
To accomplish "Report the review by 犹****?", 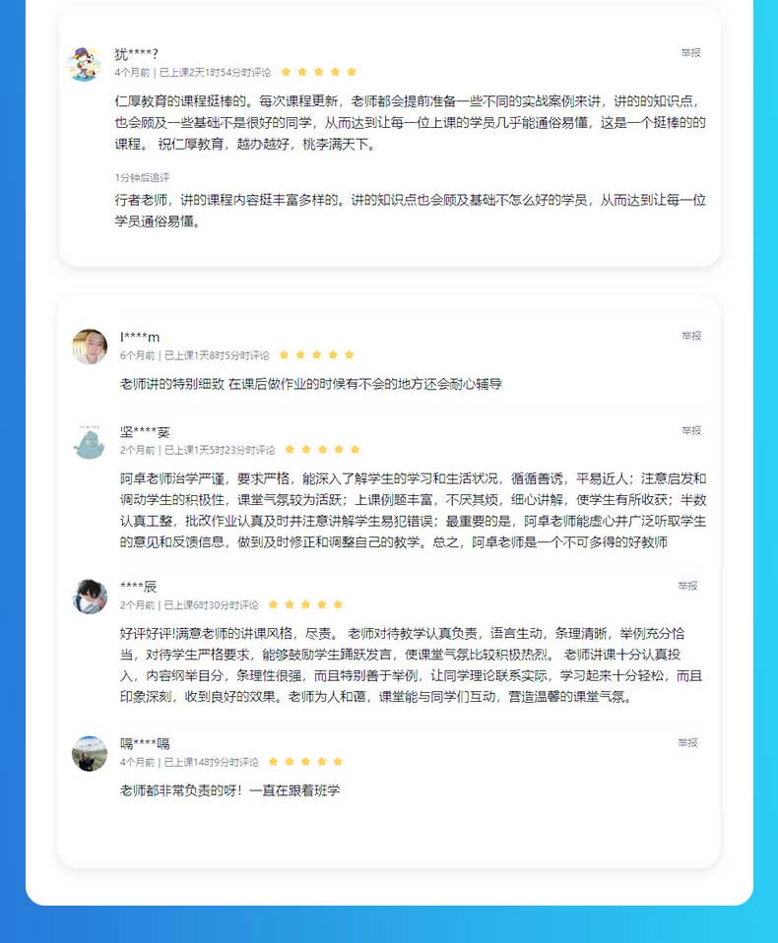I will (690, 53).
